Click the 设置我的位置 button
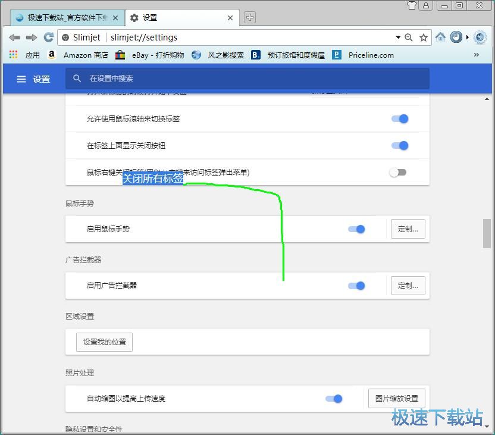The width and height of the screenshot is (495, 435). coord(104,342)
